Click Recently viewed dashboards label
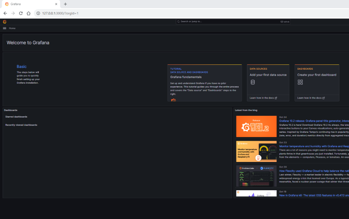 pos(21,125)
